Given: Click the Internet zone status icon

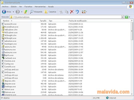Looking at the screenshot, I should [107, 98].
